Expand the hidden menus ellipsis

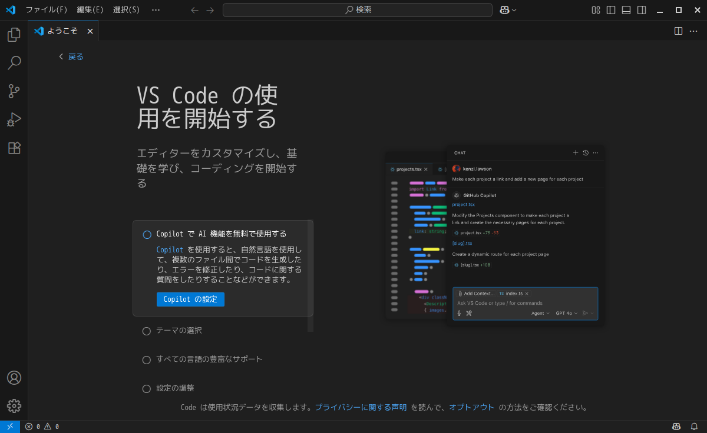point(156,10)
